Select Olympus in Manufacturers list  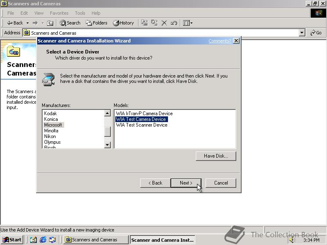(x=52, y=142)
